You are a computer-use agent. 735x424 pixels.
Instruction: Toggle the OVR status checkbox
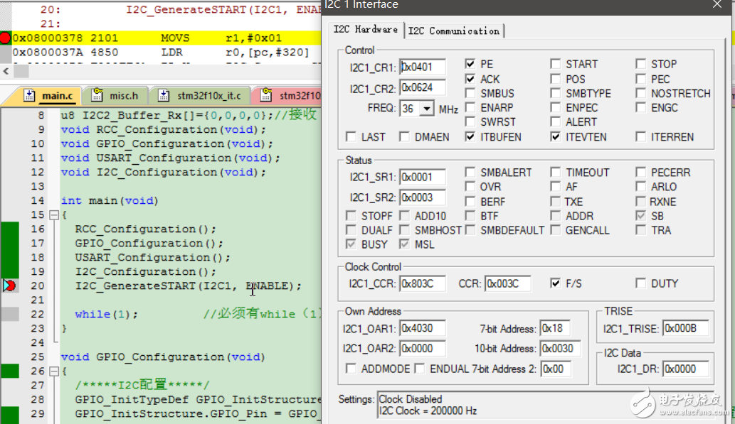[x=470, y=186]
